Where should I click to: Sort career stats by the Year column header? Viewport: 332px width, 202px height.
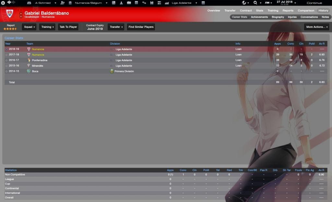click(x=8, y=44)
